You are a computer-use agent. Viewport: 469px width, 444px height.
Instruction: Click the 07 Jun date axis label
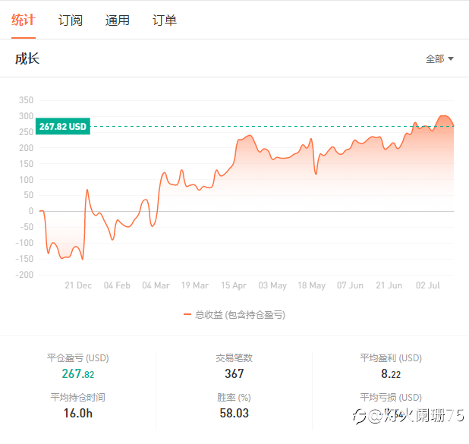[x=351, y=285]
